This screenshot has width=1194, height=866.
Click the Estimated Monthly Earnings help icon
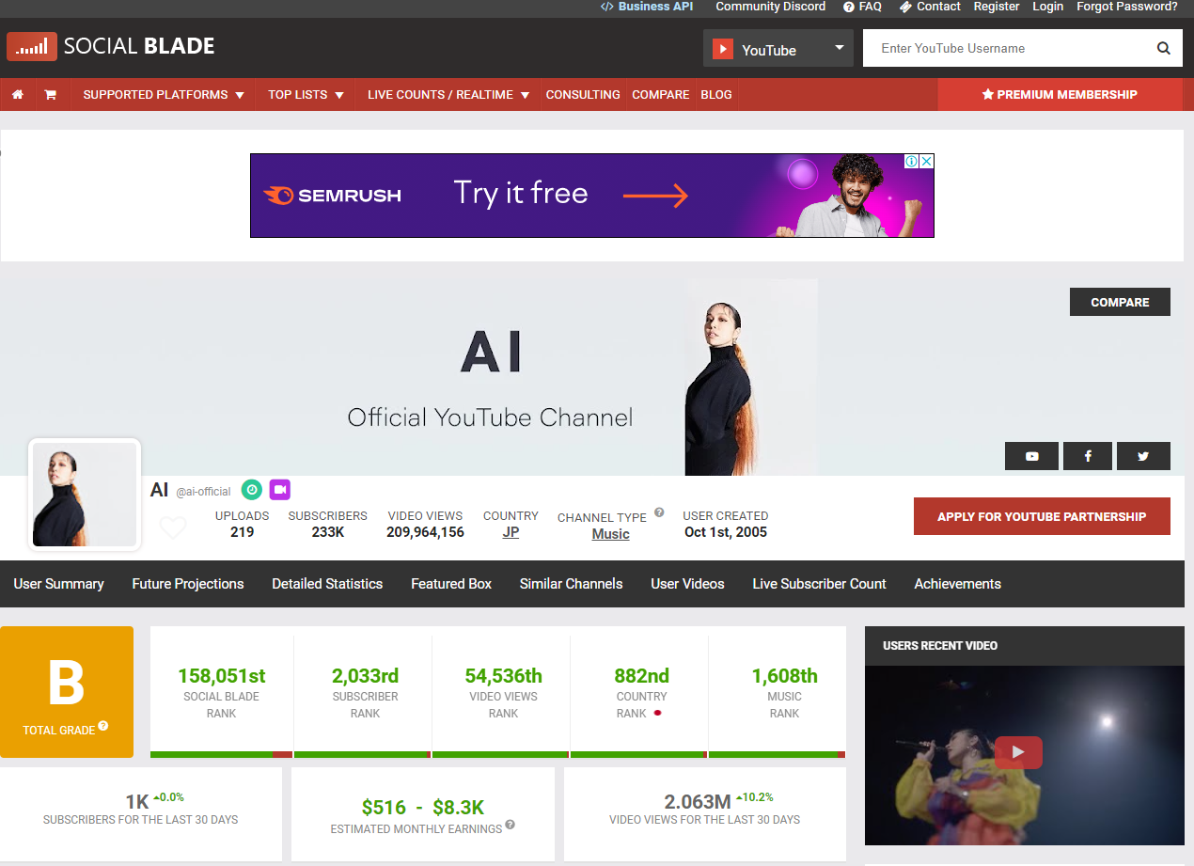pos(511,825)
